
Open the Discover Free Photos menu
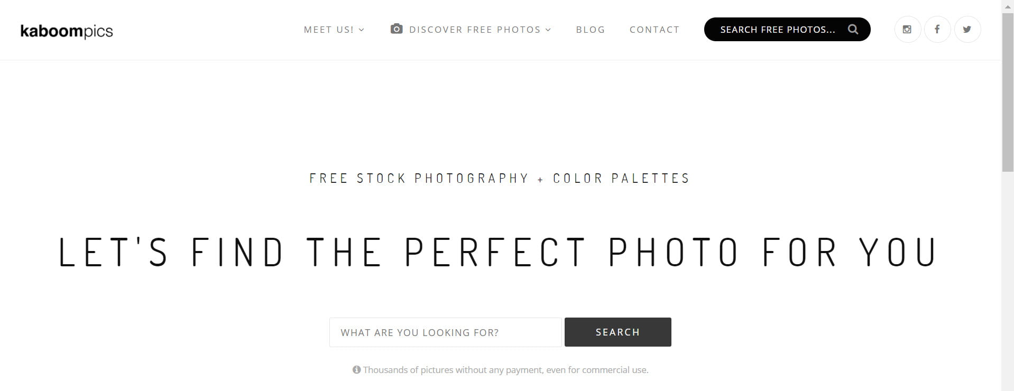[x=475, y=30]
